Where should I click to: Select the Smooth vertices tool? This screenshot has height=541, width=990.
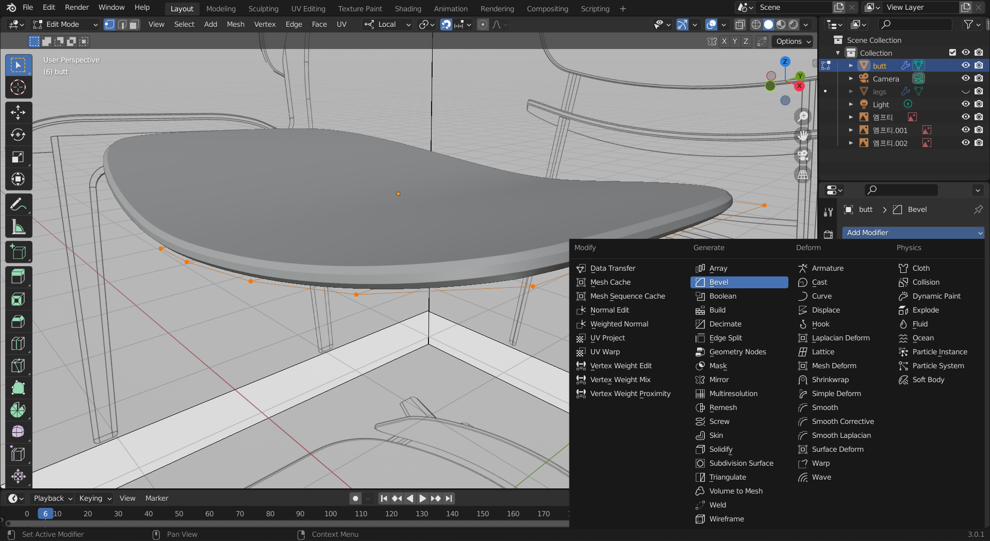[19, 432]
